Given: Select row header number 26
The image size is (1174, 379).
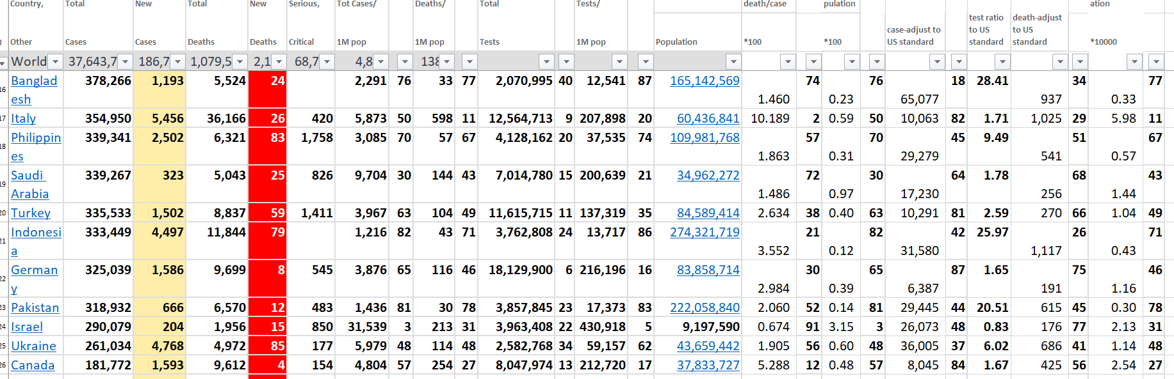Looking at the screenshot, I should [x=3, y=365].
